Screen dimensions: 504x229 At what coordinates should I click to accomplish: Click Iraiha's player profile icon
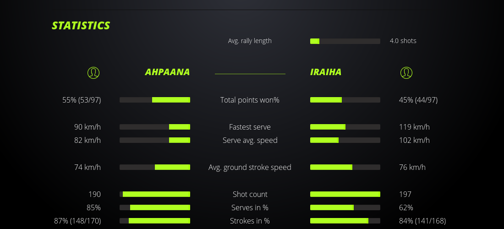point(406,72)
